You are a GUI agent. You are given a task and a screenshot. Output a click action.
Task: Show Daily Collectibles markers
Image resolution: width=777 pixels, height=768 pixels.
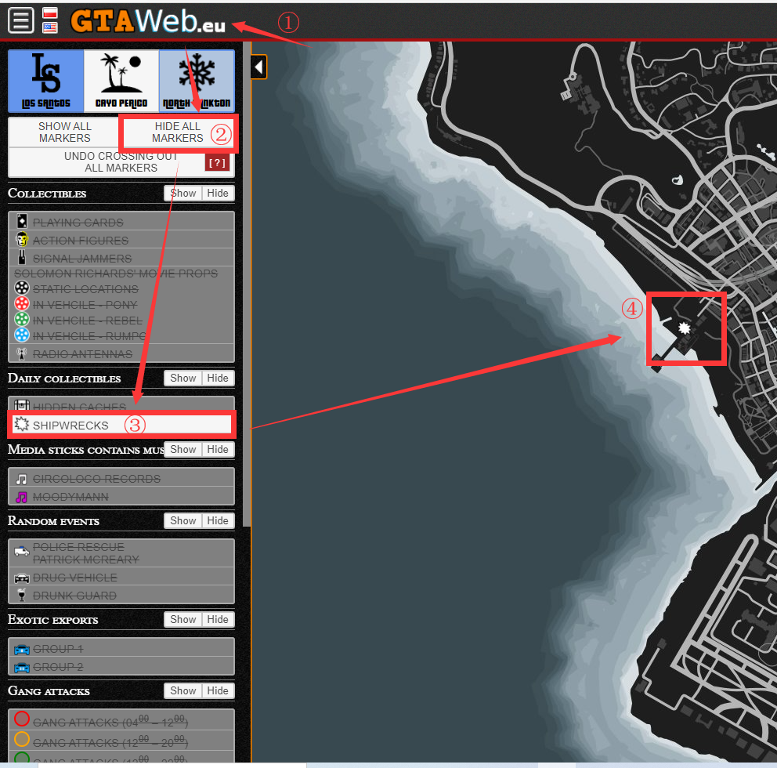coord(183,378)
